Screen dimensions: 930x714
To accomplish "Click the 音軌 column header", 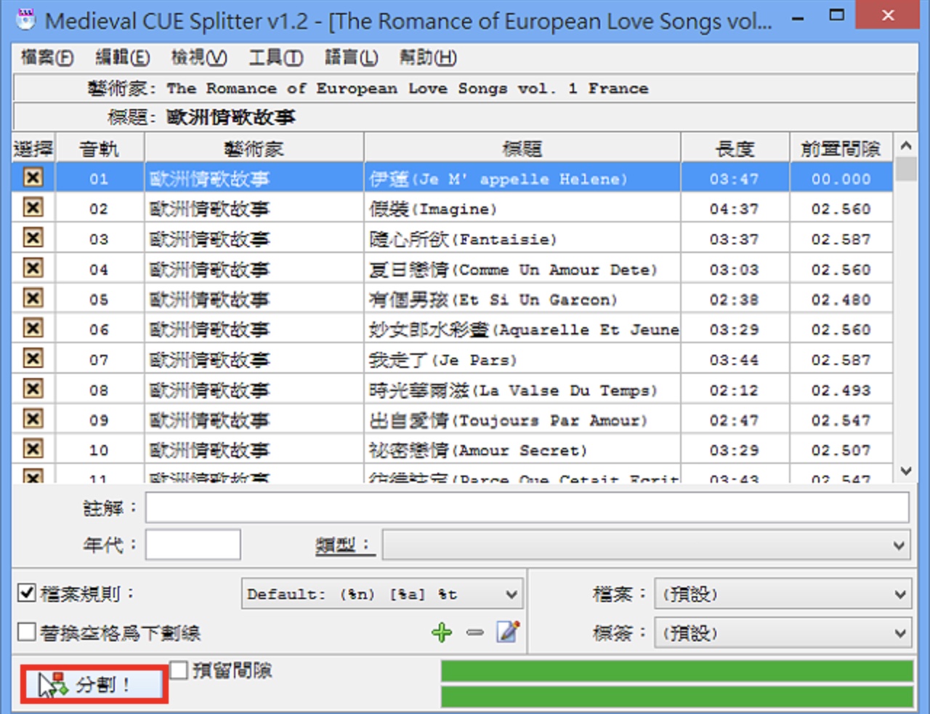I will [x=100, y=149].
